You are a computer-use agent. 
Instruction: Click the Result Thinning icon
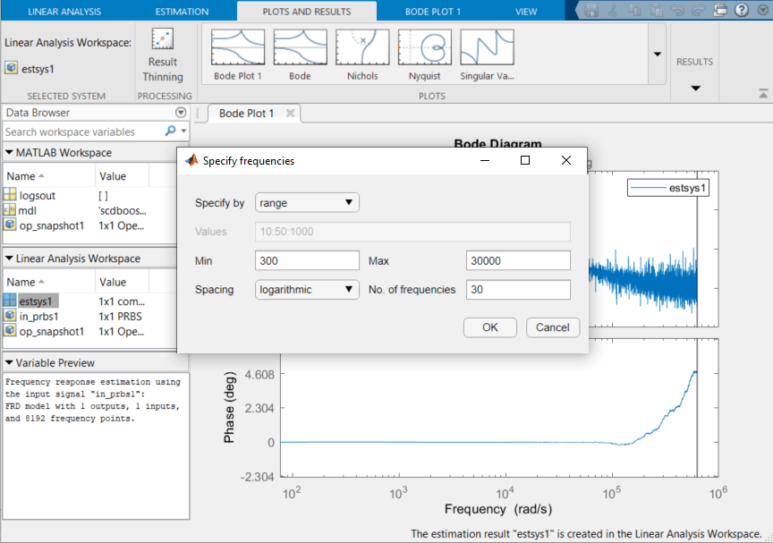[162, 40]
